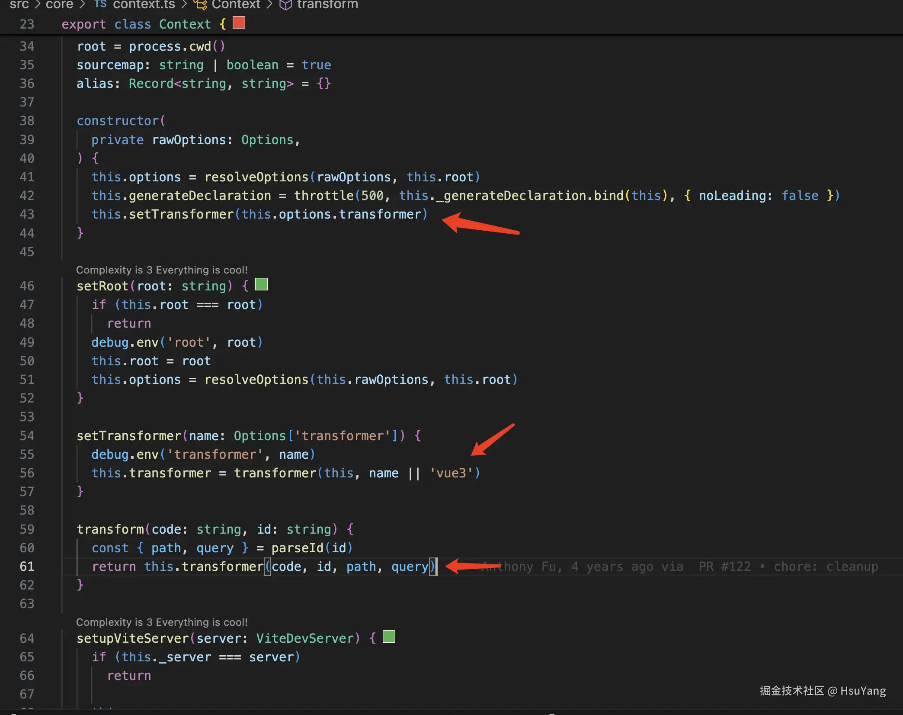Screen dimensions: 903x715
Task: Click line number 61 in the gutter
Action: click(x=27, y=567)
